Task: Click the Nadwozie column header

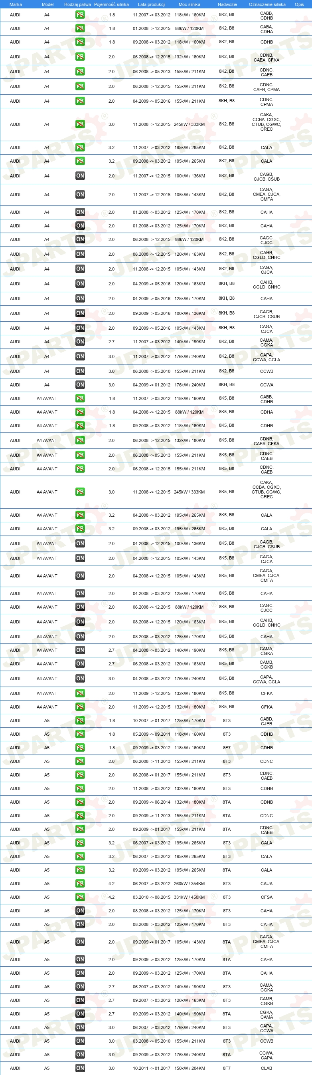Action: pyautogui.click(x=227, y=4)
